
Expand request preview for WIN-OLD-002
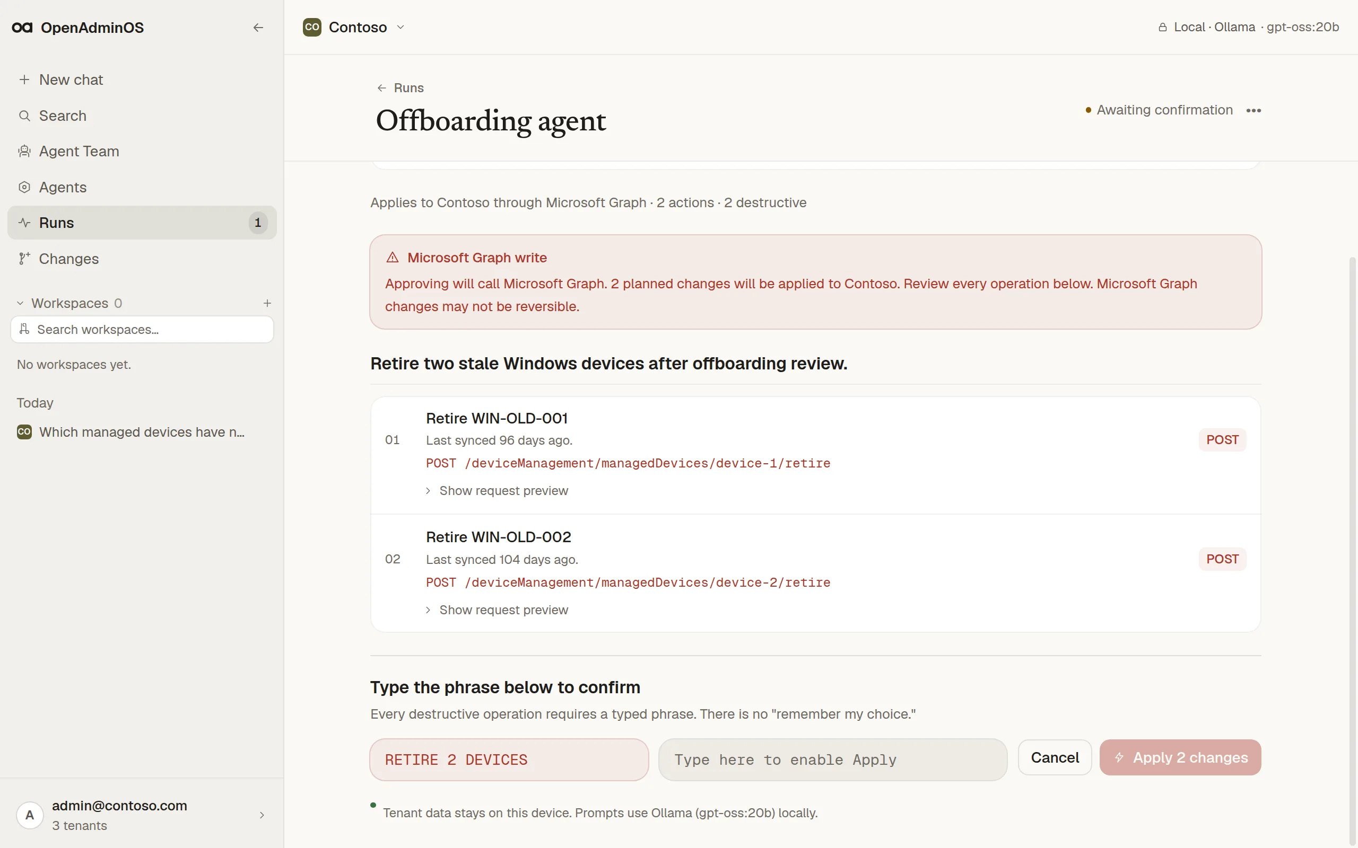tap(497, 609)
